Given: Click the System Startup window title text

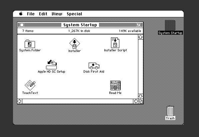Looking at the screenshot, I should (80, 25).
